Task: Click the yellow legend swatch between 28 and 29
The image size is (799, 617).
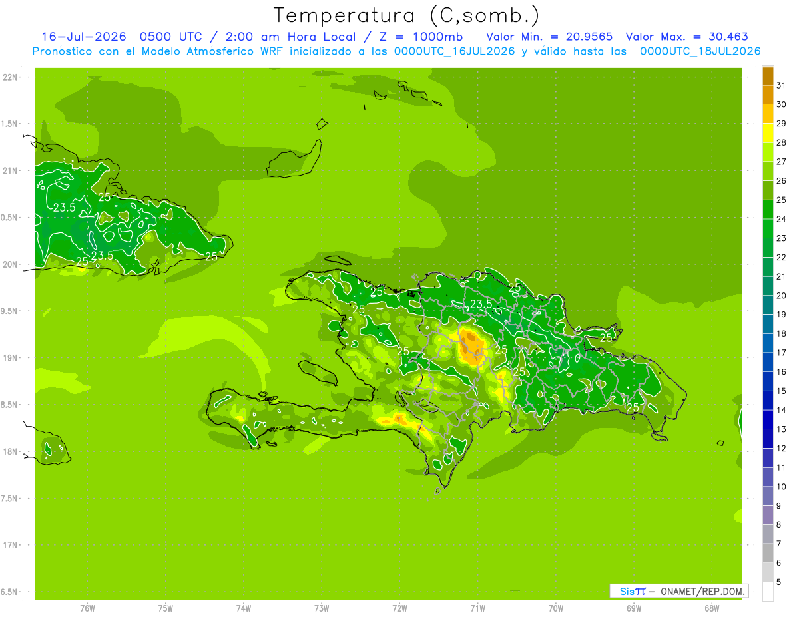Action: (768, 133)
